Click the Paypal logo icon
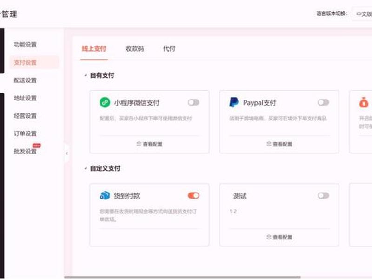This screenshot has width=372, height=279. point(234,102)
